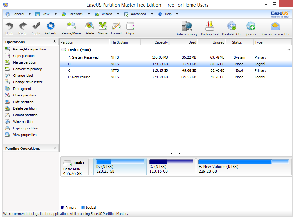
Task: Open the General menu
Action: click(18, 14)
